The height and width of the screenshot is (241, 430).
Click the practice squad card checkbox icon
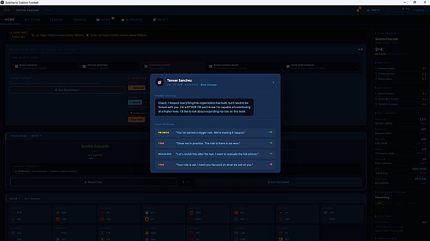pos(211,67)
